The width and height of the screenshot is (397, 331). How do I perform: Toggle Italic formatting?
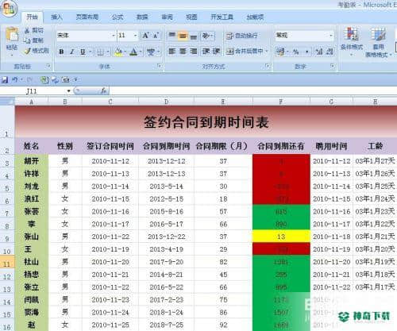[x=71, y=52]
